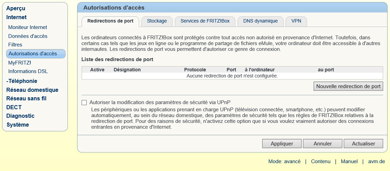390x171 pixels.
Task: Click the Protocole column header
Action: [x=195, y=70]
